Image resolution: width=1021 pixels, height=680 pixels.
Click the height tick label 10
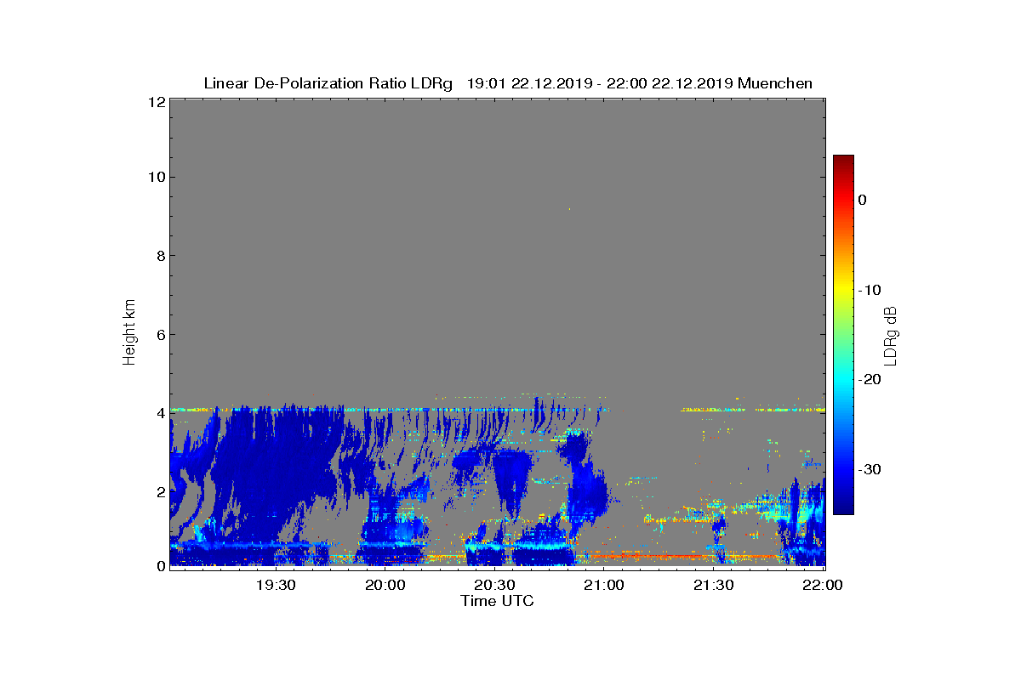tap(156, 177)
